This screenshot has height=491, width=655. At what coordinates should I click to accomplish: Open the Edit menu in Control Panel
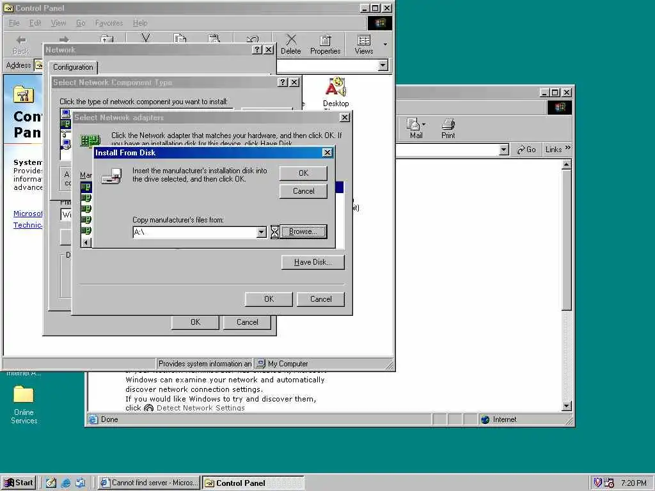35,23
